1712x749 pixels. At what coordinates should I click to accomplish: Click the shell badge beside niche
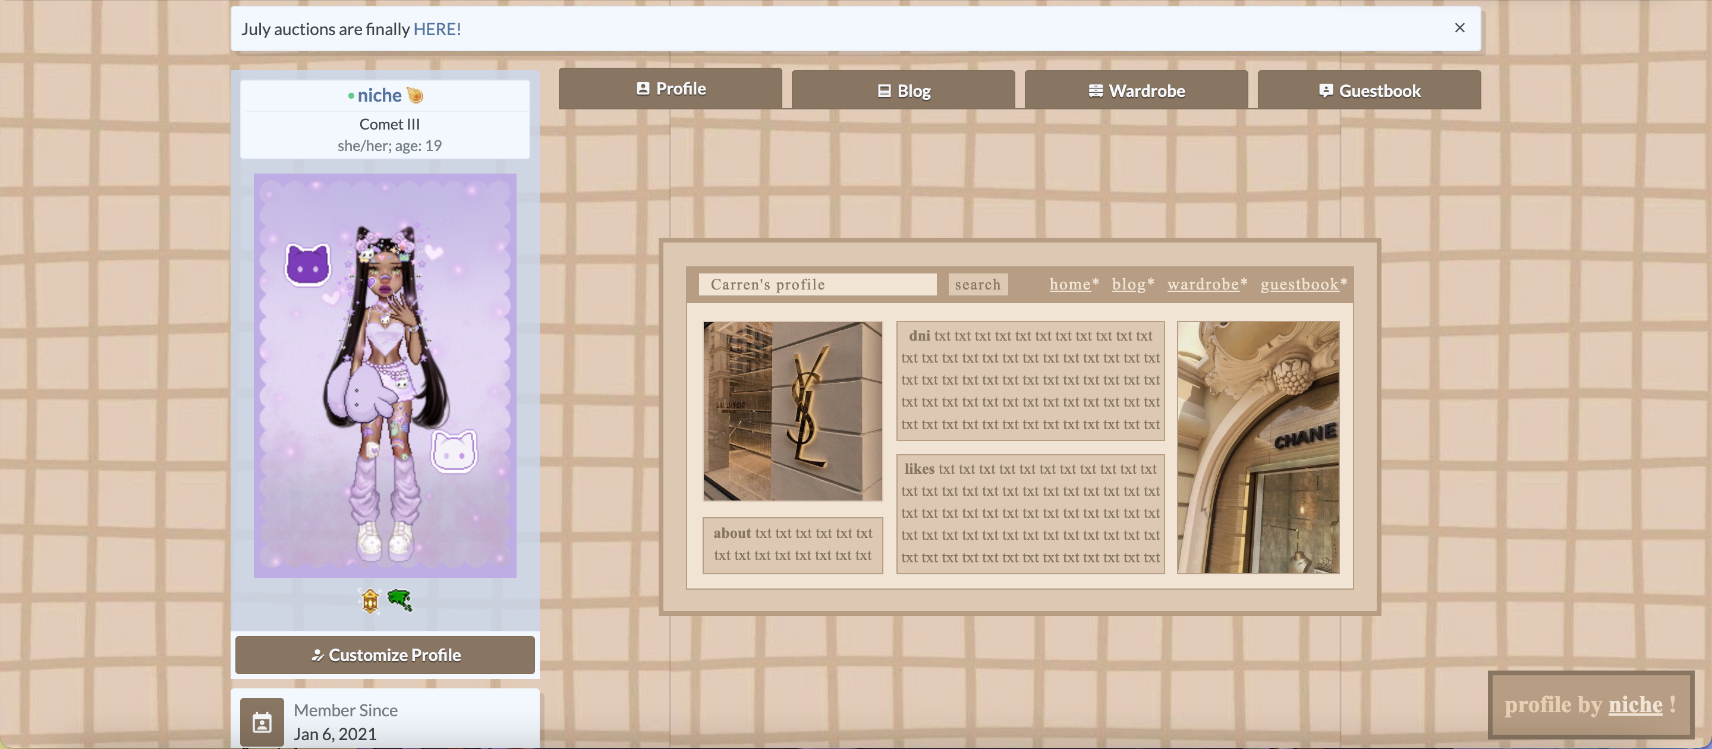415,95
